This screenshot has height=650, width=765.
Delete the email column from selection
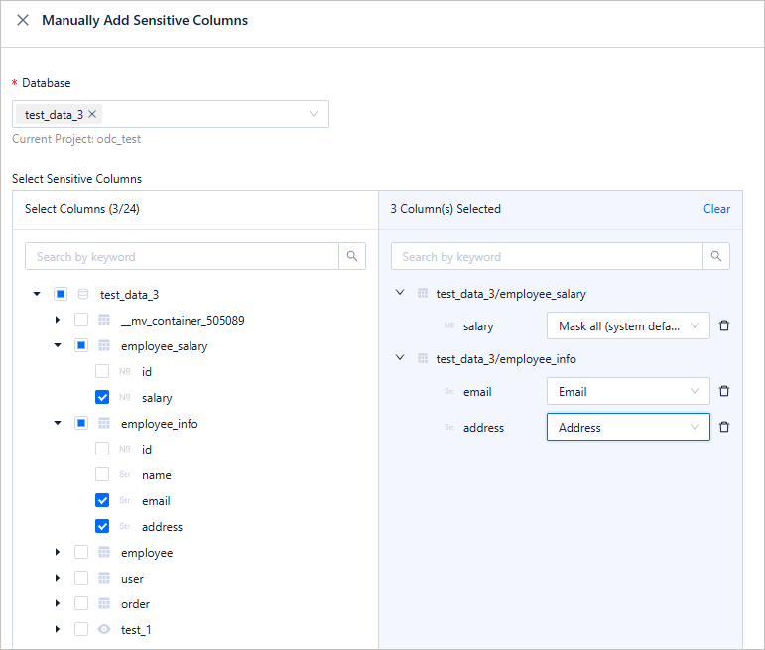click(x=724, y=391)
